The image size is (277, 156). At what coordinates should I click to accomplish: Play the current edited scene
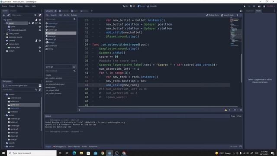pyautogui.click(x=259, y=6)
